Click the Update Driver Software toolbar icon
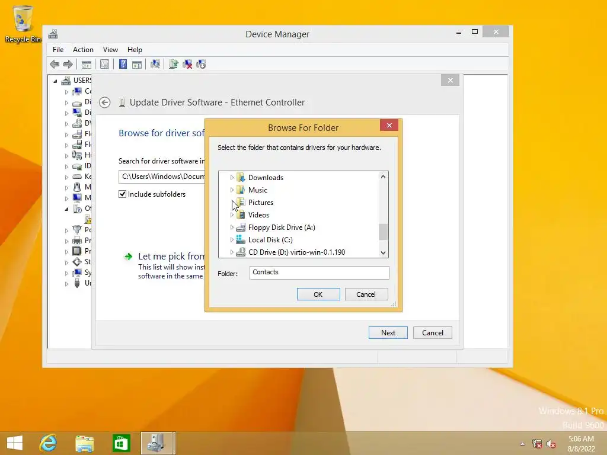The height and width of the screenshot is (455, 607). pyautogui.click(x=174, y=64)
